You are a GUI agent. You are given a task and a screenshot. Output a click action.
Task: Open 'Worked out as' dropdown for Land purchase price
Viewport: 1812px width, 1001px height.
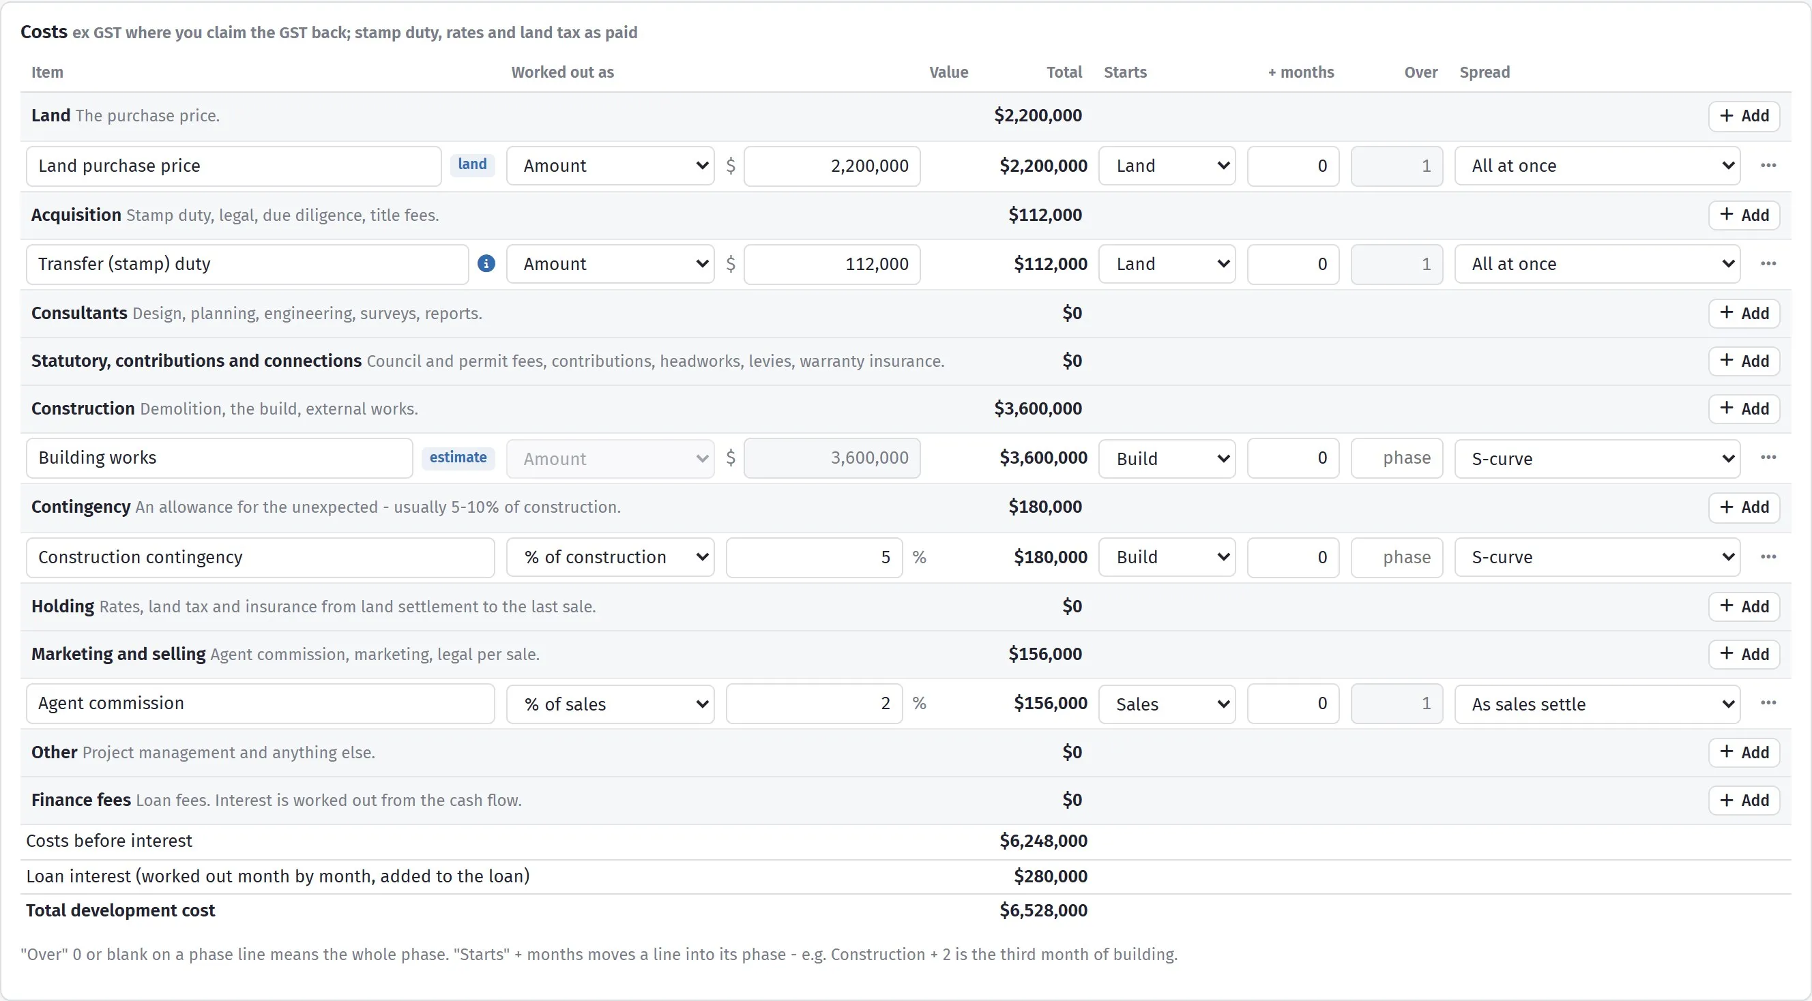(611, 166)
